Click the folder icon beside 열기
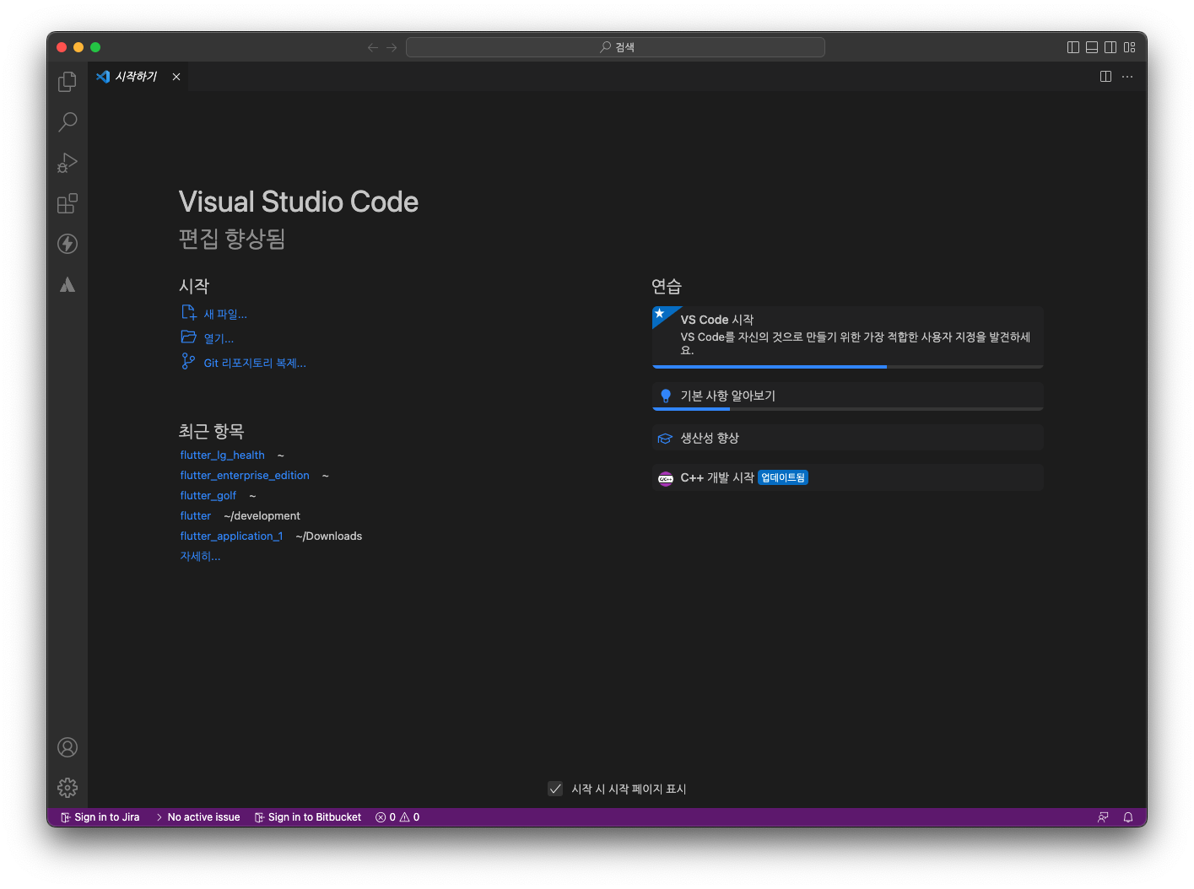Viewport: 1194px width, 889px height. (x=189, y=337)
